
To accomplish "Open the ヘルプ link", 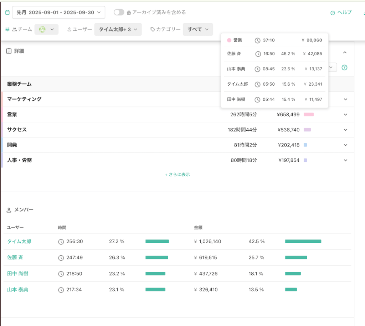I will pos(341,12).
